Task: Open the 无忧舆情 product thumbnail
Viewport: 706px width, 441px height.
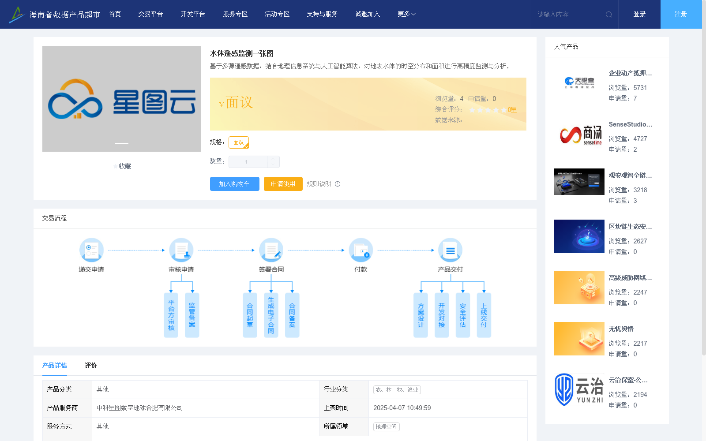Action: pos(579,339)
